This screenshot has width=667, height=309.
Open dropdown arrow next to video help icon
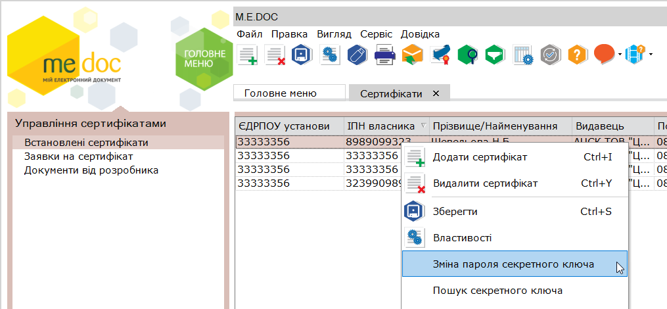pos(651,55)
